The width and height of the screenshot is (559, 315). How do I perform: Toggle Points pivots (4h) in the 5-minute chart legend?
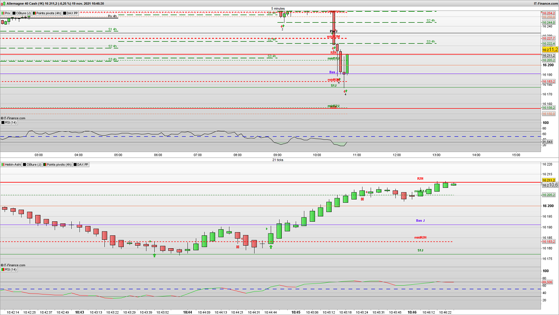[x=47, y=13]
